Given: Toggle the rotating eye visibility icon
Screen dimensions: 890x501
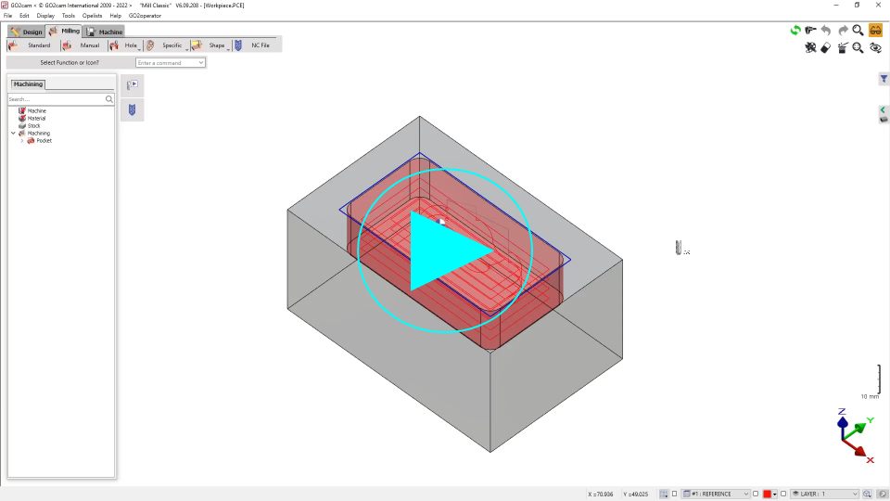Looking at the screenshot, I should (x=874, y=48).
